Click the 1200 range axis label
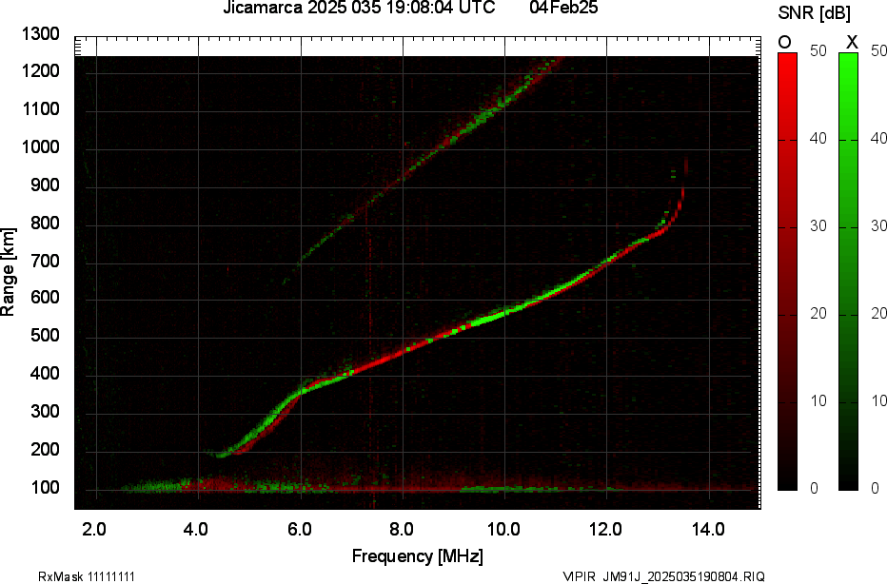Image resolution: width=887 pixels, height=584 pixels. pyautogui.click(x=40, y=71)
